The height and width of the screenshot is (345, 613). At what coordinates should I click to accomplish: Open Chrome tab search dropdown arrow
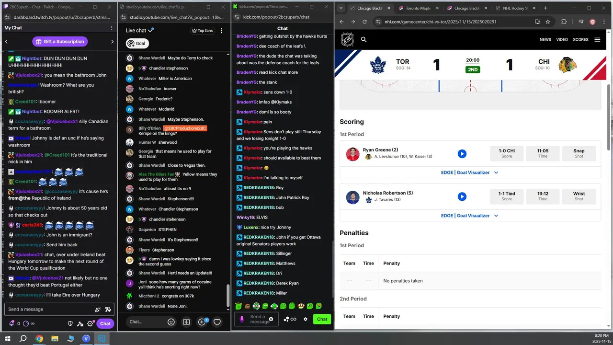(x=341, y=8)
